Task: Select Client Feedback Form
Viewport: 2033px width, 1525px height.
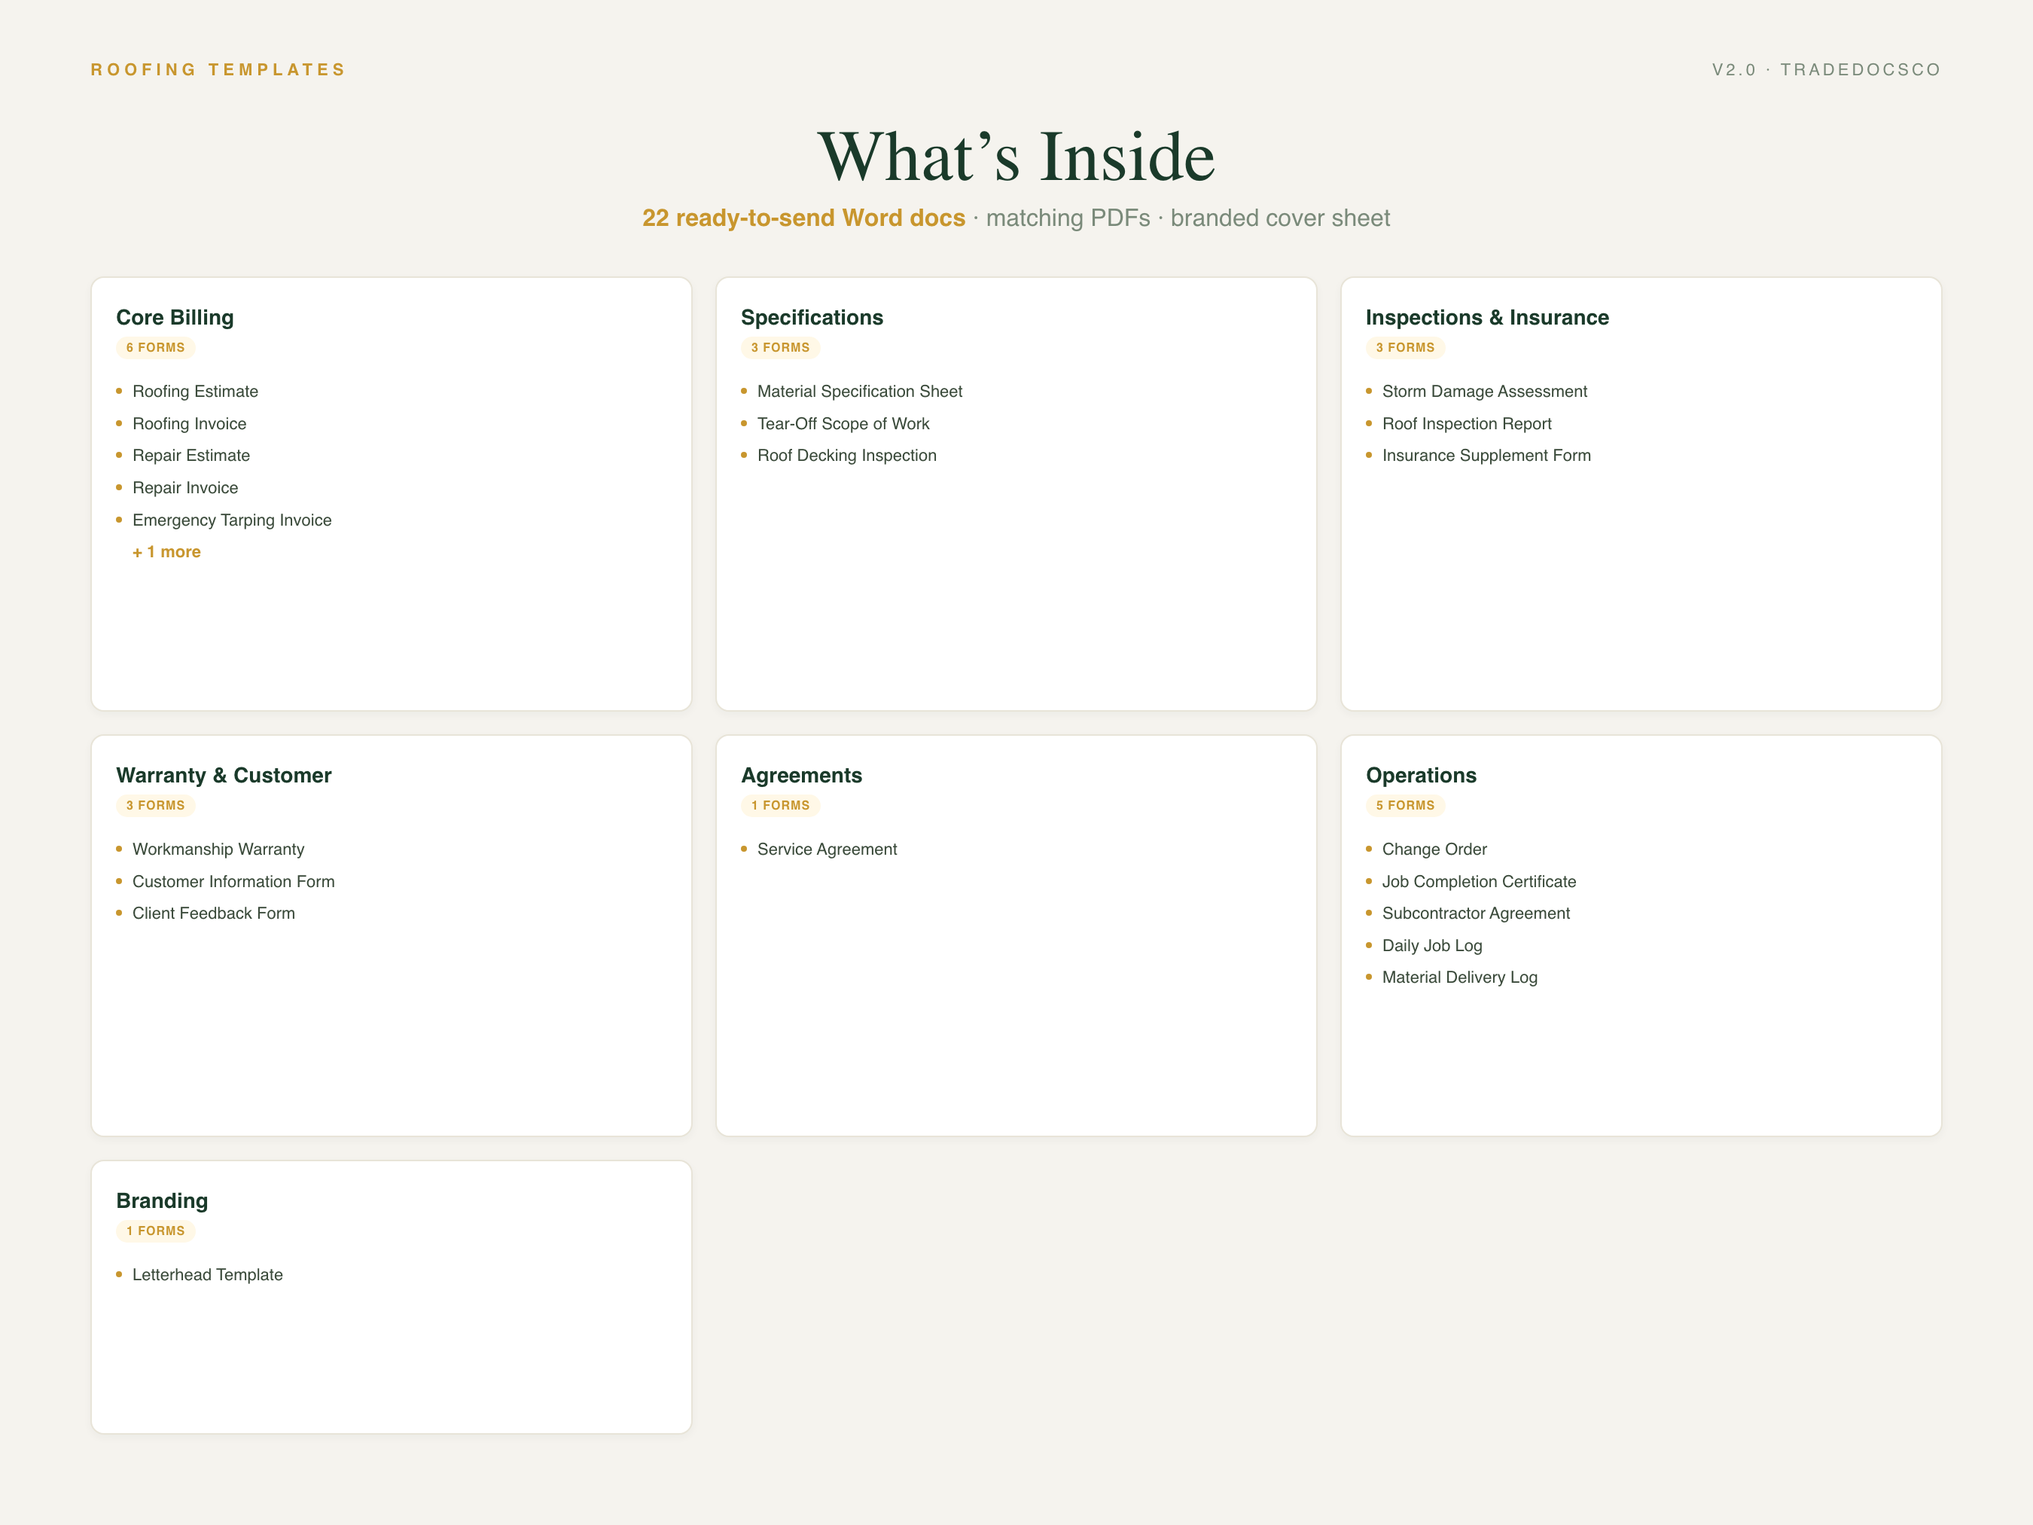Action: pos(213,913)
